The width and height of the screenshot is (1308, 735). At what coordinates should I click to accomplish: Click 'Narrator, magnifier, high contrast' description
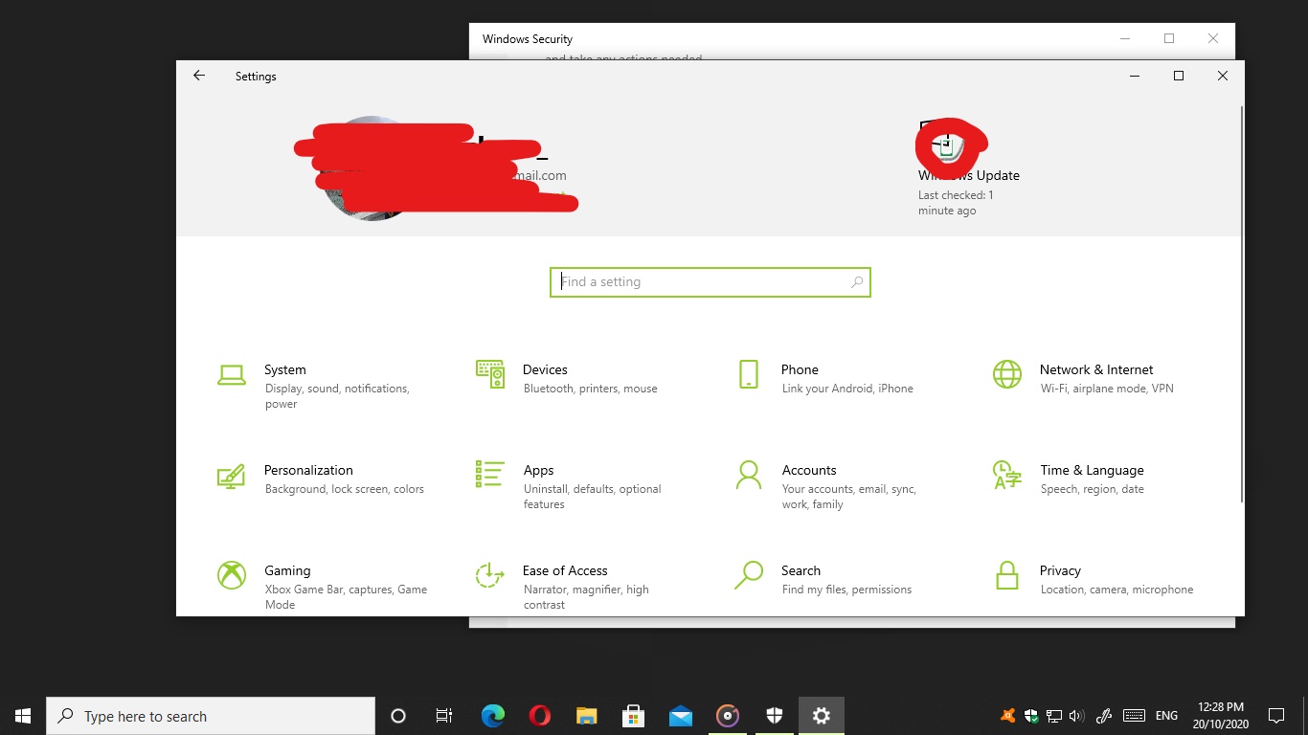586,597
